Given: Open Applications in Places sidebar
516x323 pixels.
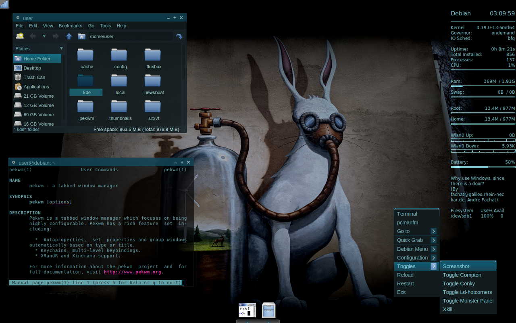Looking at the screenshot, I should tap(37, 86).
